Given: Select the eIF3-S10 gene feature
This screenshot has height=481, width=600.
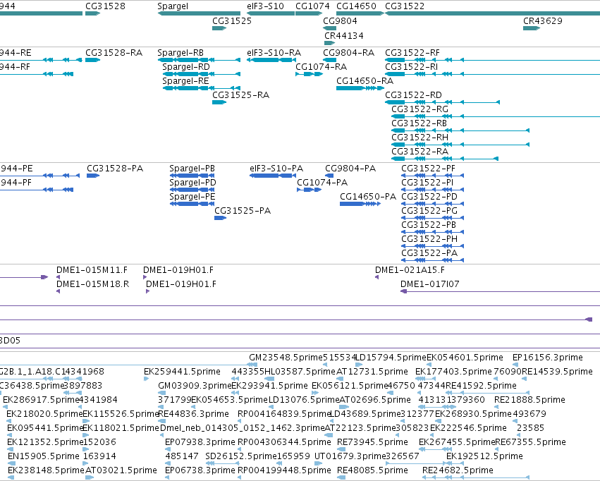Looking at the screenshot, I should 271,13.
